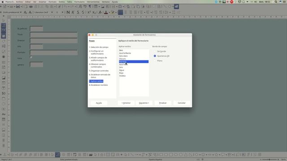Viewport: 287px width, 161px height.
Task: Open font name dropdown arrow
Action: point(52,12)
